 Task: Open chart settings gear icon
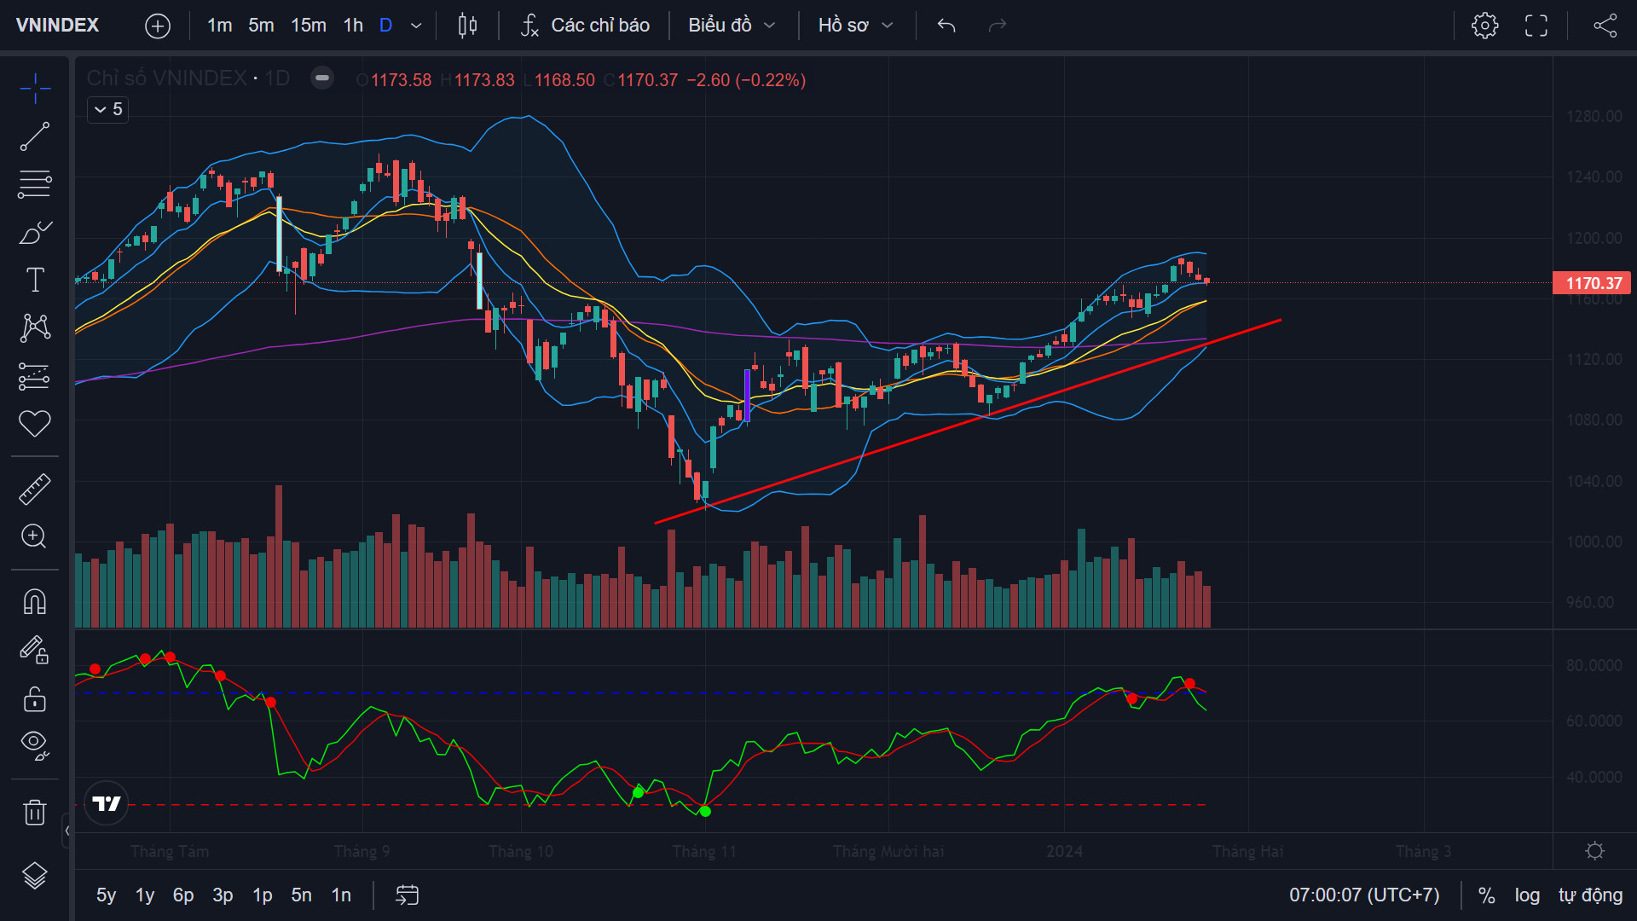pyautogui.click(x=1484, y=26)
